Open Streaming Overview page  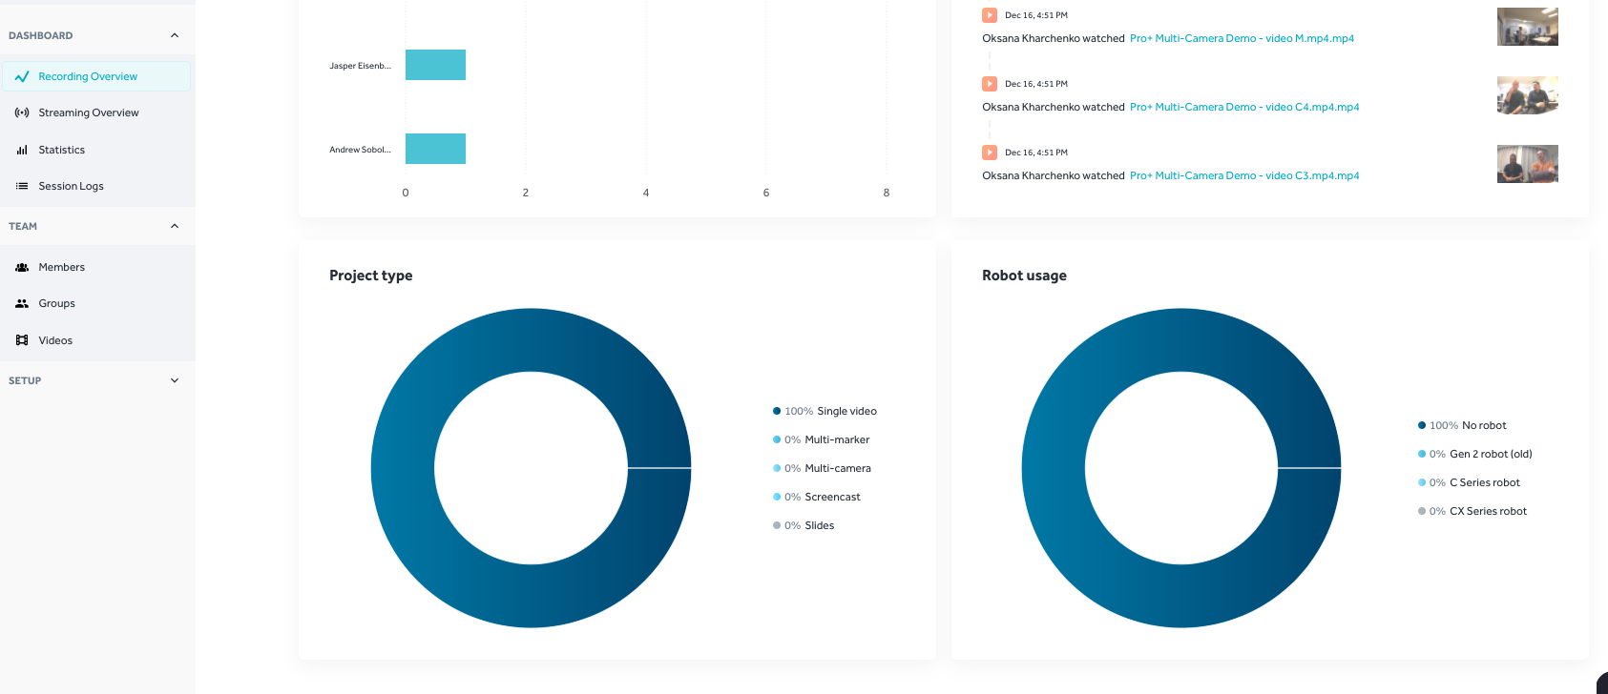(89, 112)
